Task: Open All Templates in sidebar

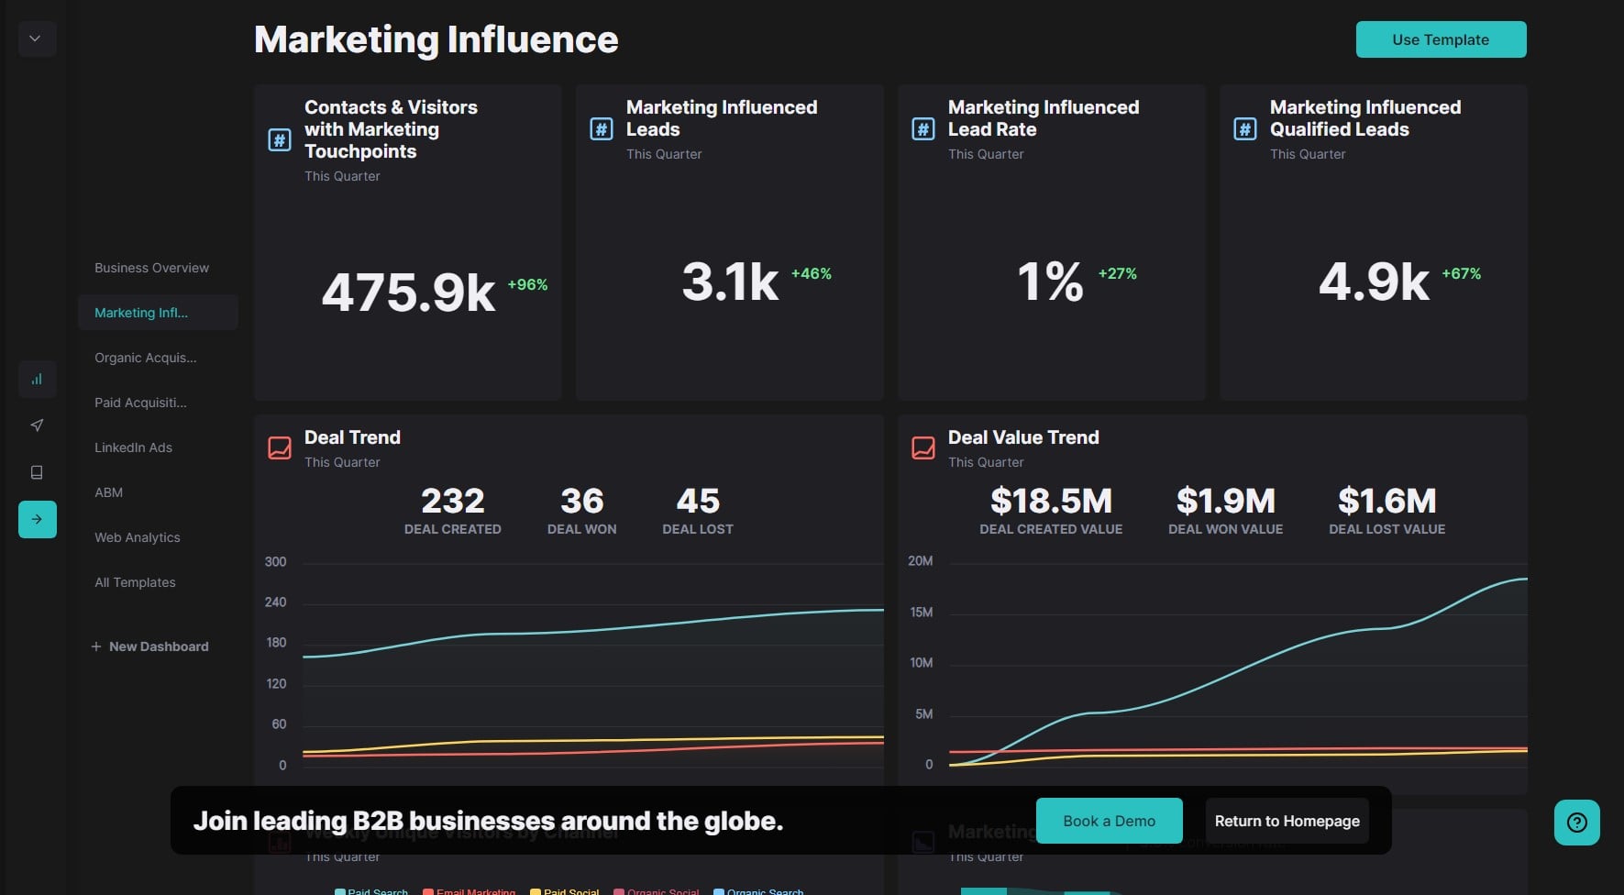Action: click(x=135, y=582)
